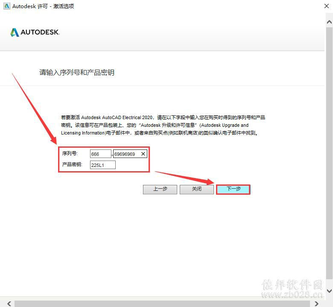333x307 pixels.
Task: Click the 关闭 (Close) button
Action: click(x=197, y=189)
